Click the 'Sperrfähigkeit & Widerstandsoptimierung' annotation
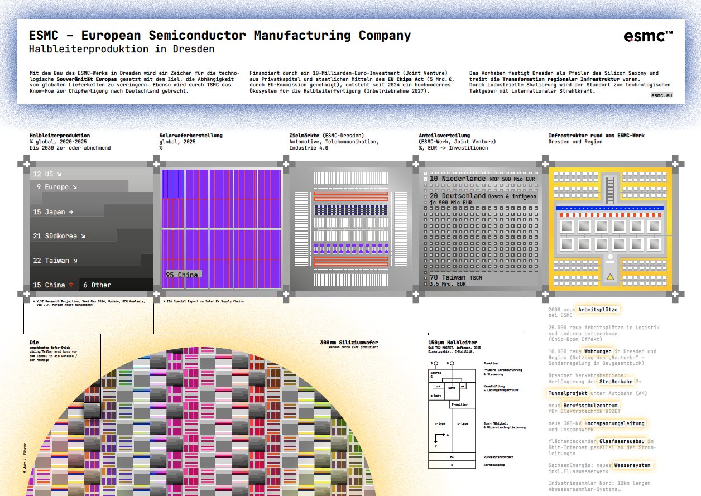The width and height of the screenshot is (701, 496). [505, 425]
